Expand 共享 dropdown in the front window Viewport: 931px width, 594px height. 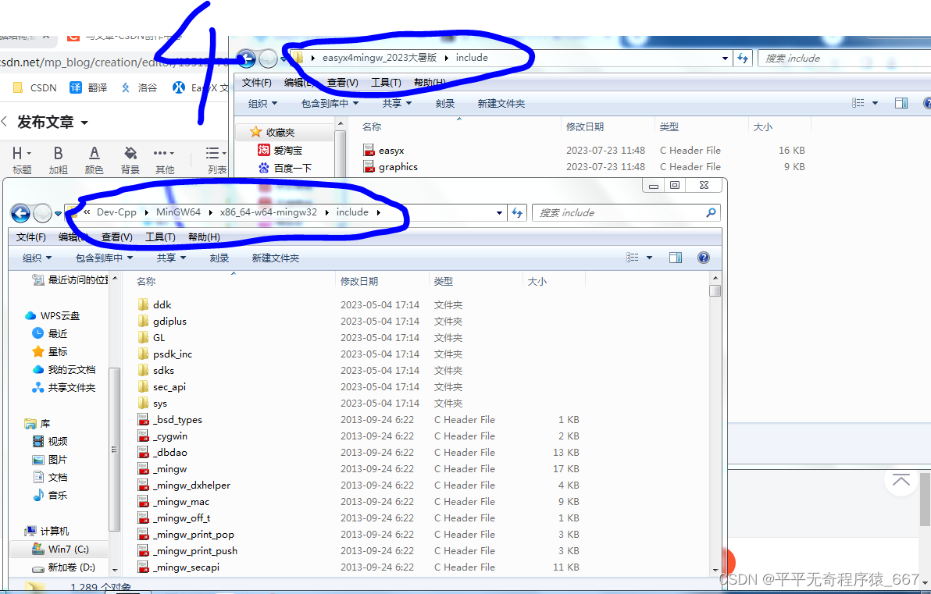pyautogui.click(x=172, y=258)
